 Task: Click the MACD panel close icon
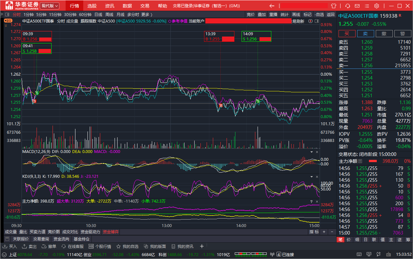[x=316, y=152]
